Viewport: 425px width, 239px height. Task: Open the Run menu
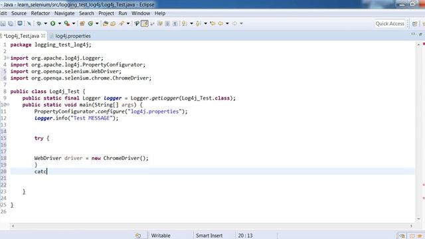tap(122, 13)
